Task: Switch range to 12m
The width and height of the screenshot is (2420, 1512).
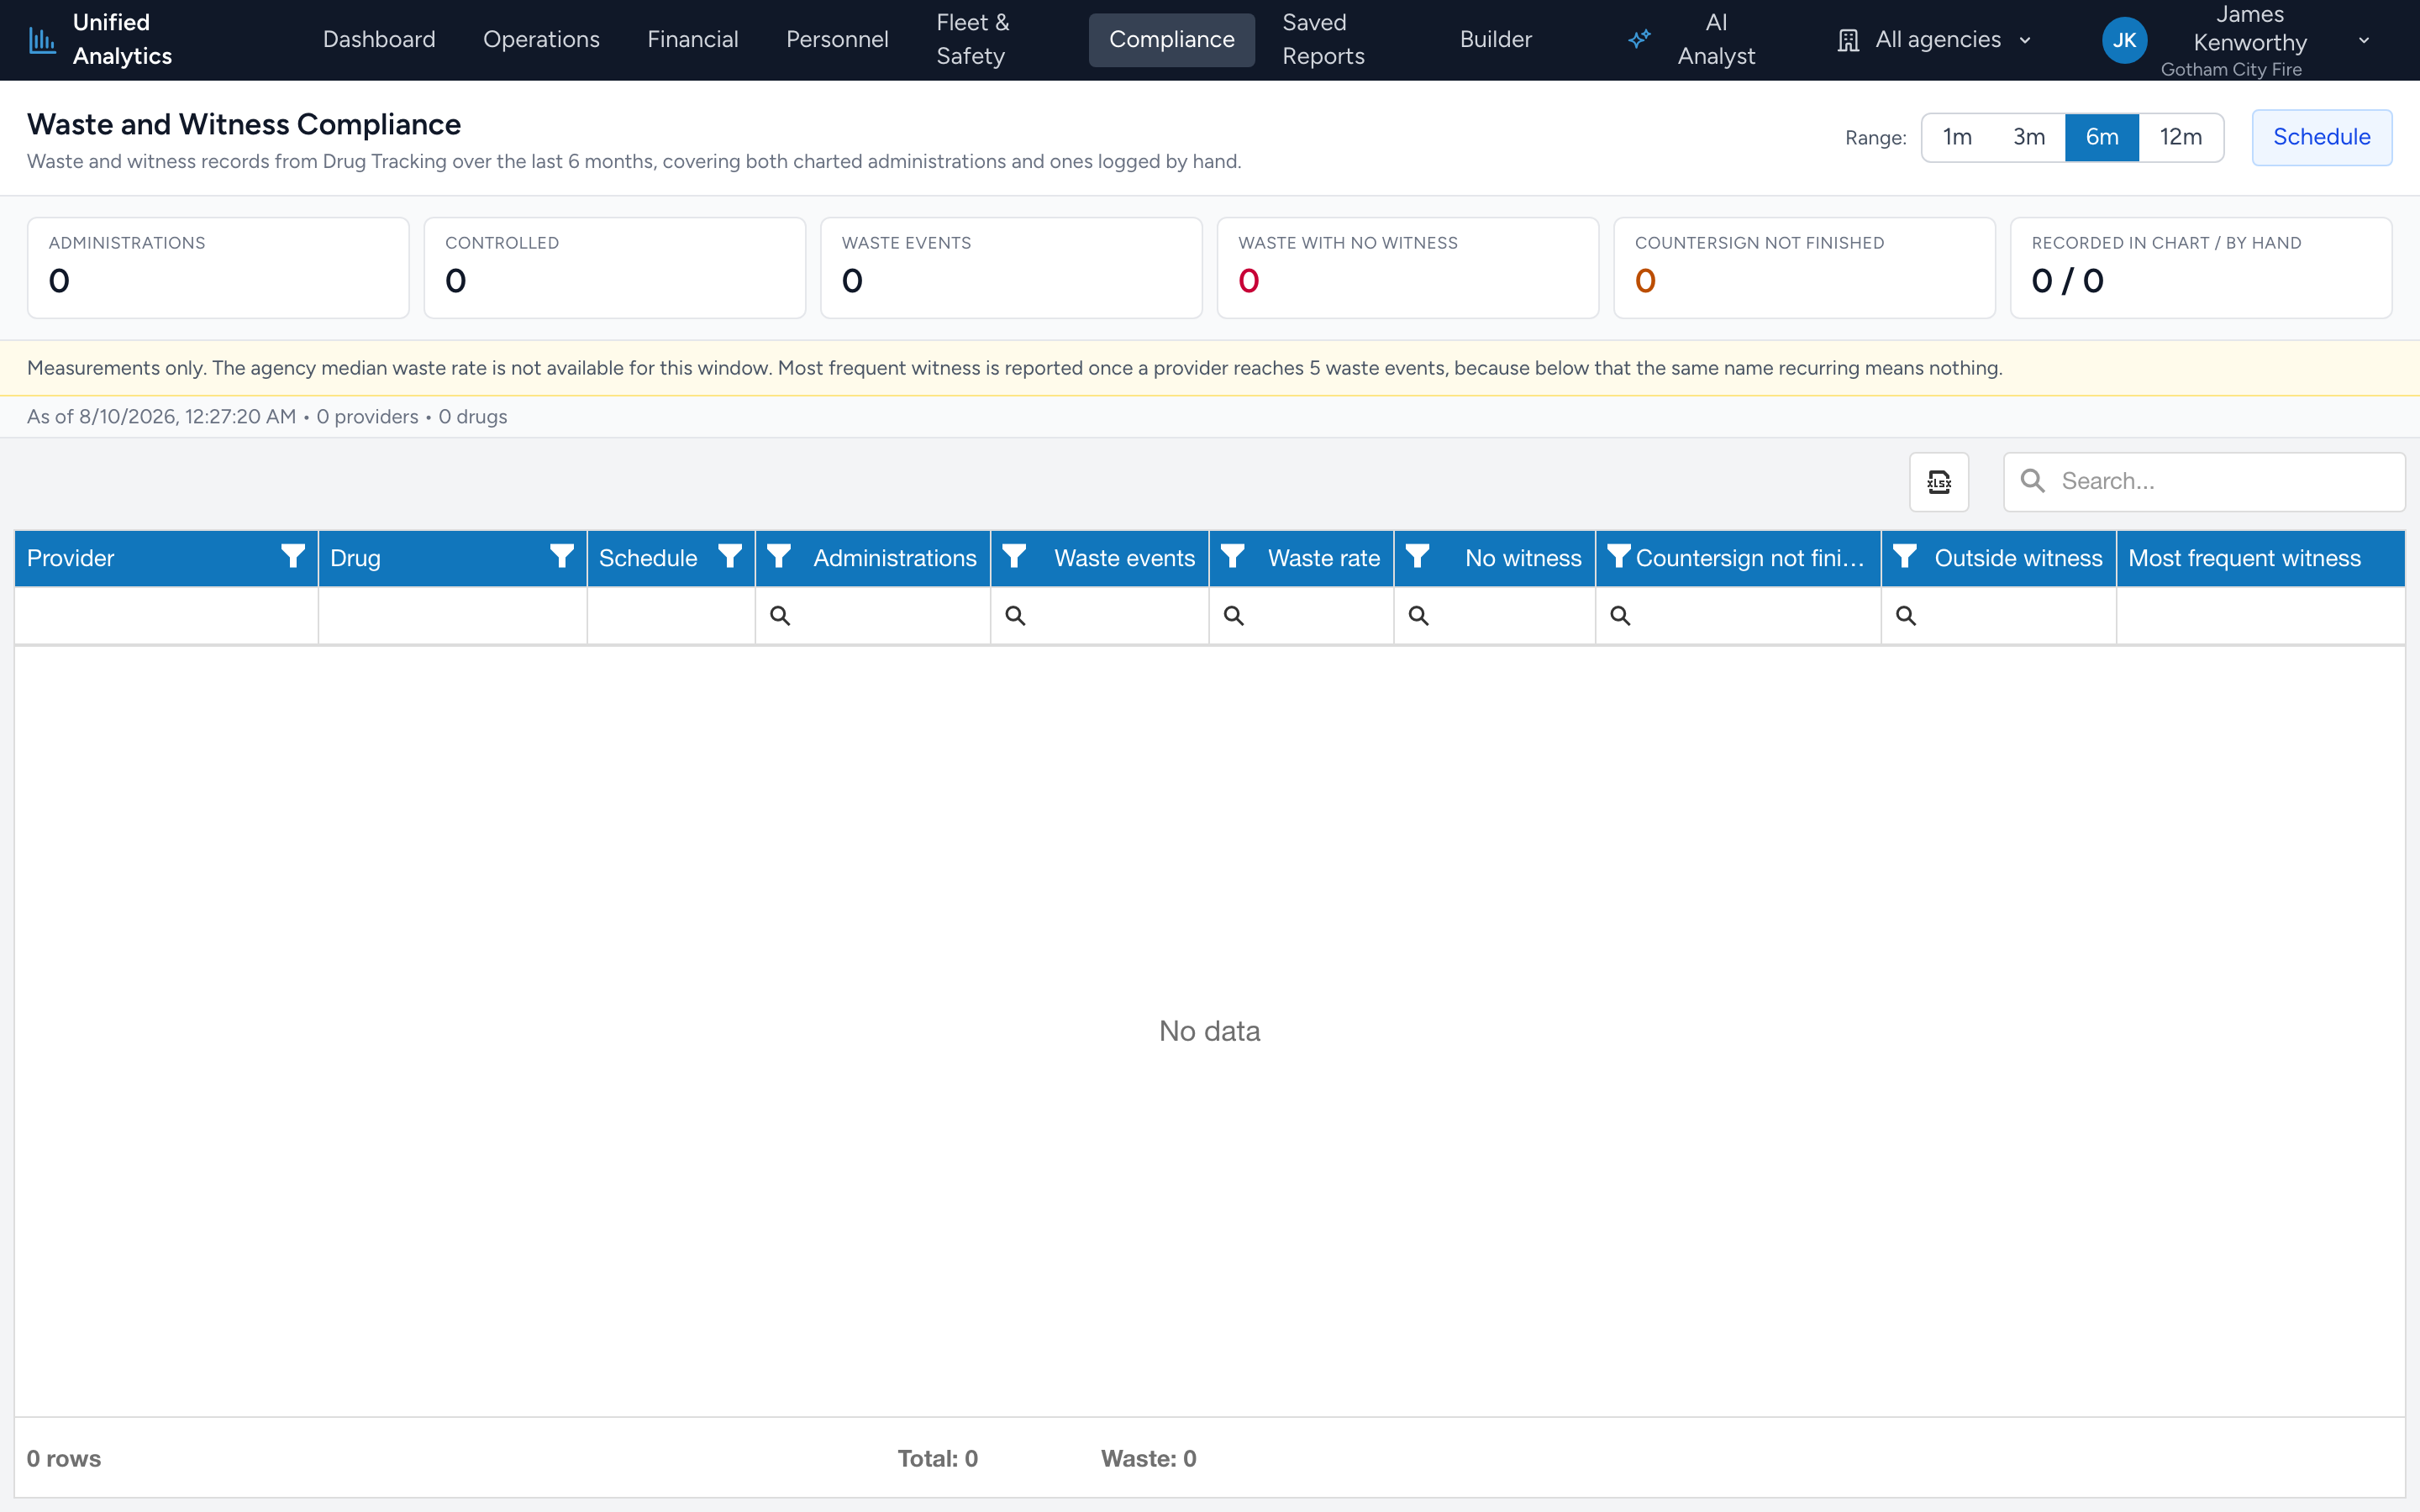Action: click(x=2181, y=137)
